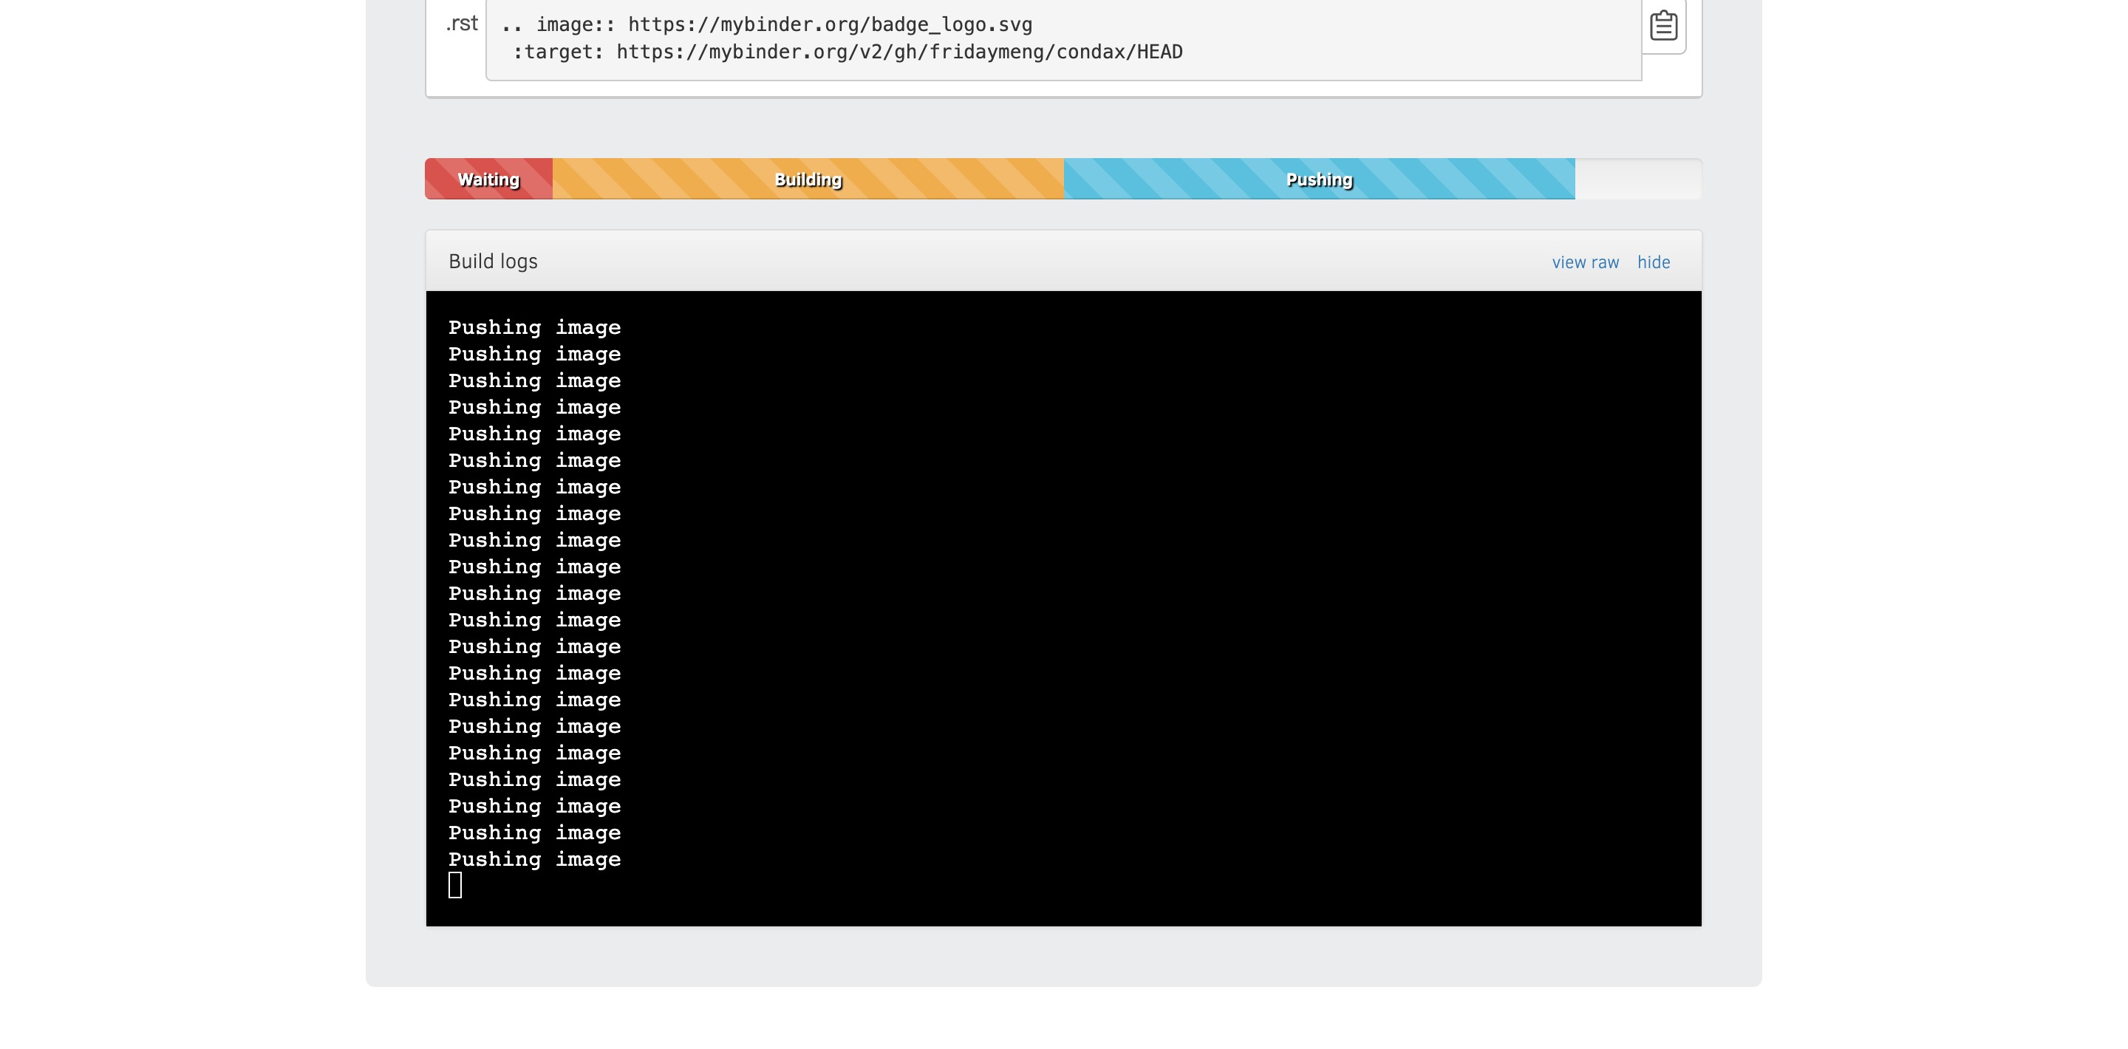Image resolution: width=2128 pixels, height=1049 pixels.
Task: Click the last Pushing image log line
Action: pos(535,859)
